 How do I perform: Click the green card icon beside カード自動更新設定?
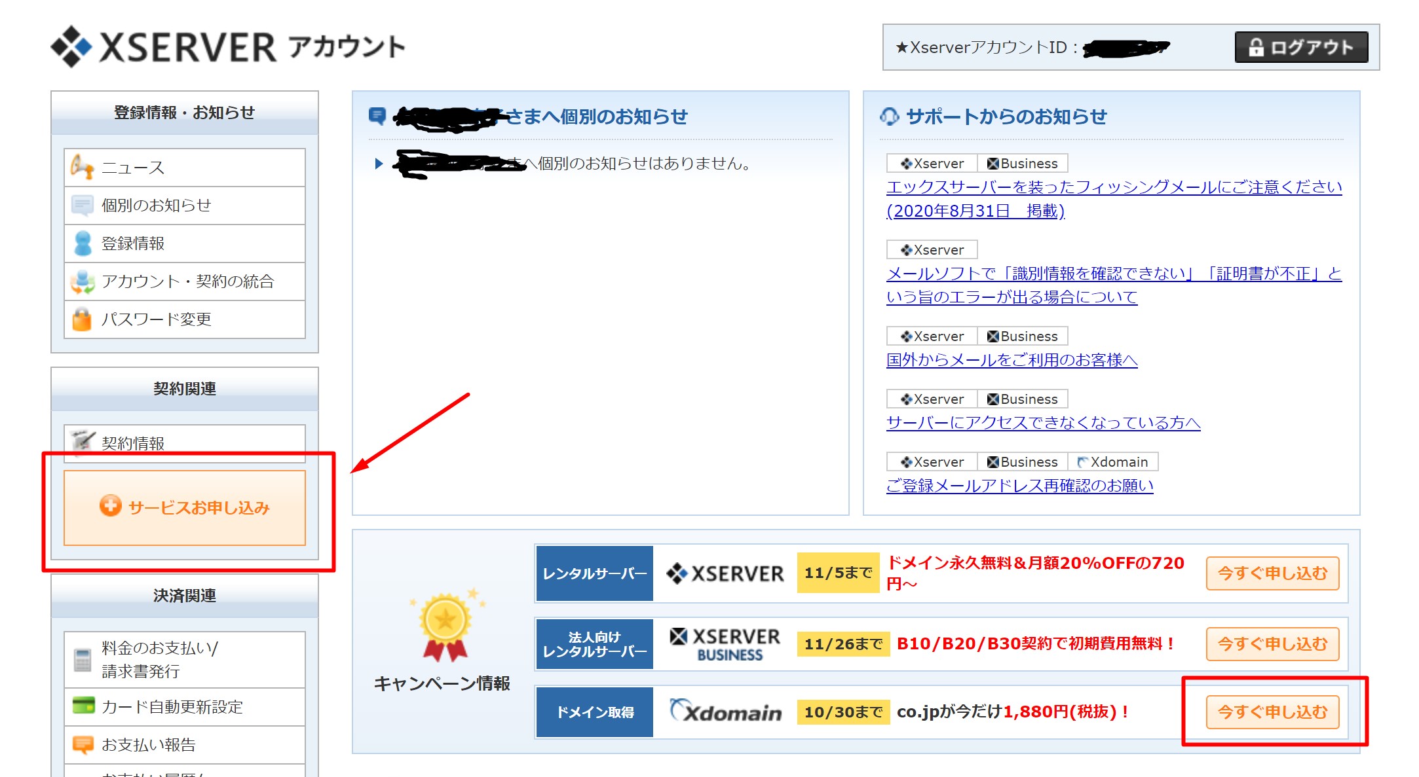coord(83,706)
